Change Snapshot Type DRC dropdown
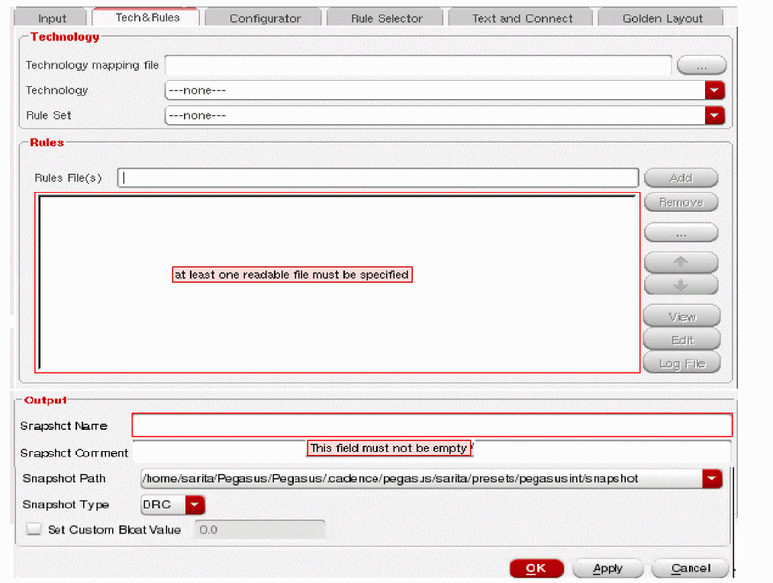The width and height of the screenshot is (773, 583). click(196, 505)
